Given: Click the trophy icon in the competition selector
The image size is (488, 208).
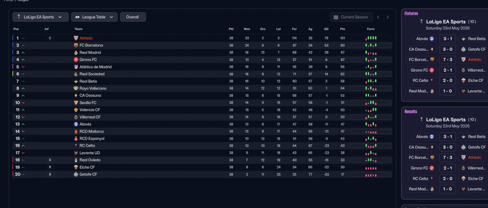Looking at the screenshot, I should (19, 17).
